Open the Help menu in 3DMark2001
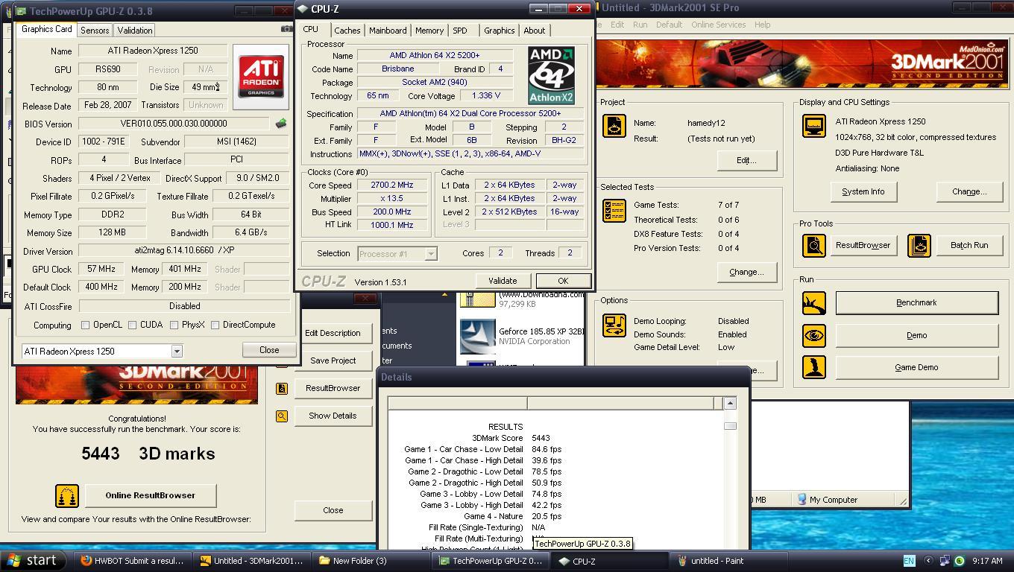 762,25
